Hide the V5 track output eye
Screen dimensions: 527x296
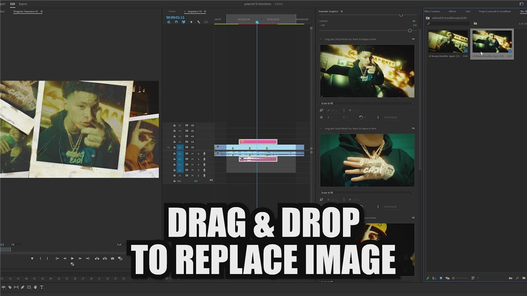193,125
